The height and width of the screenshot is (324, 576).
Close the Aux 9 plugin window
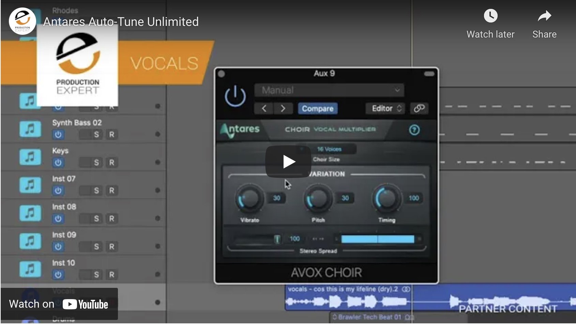click(x=221, y=74)
